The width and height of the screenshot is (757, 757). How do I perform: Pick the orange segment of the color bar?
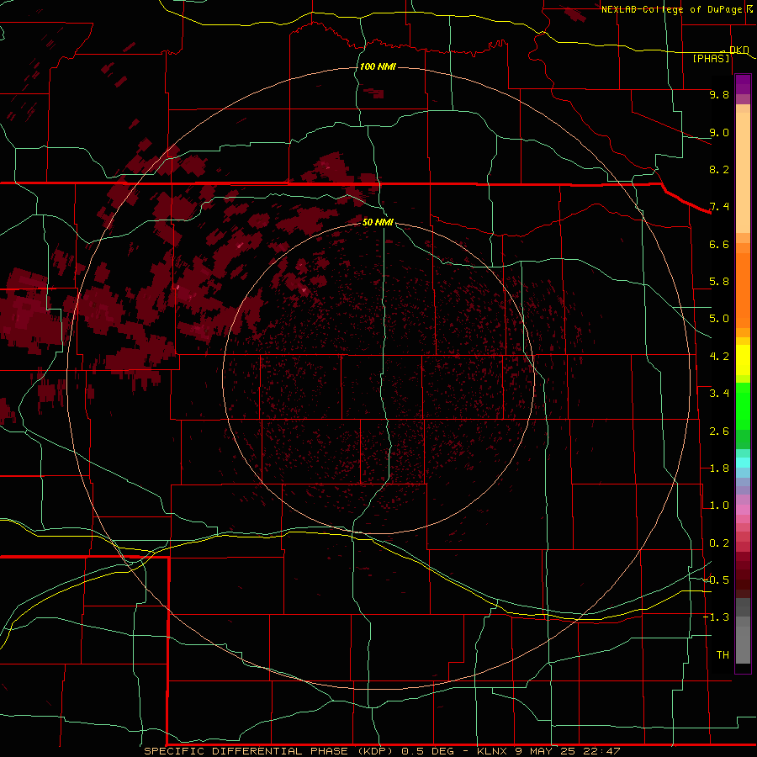point(743,291)
